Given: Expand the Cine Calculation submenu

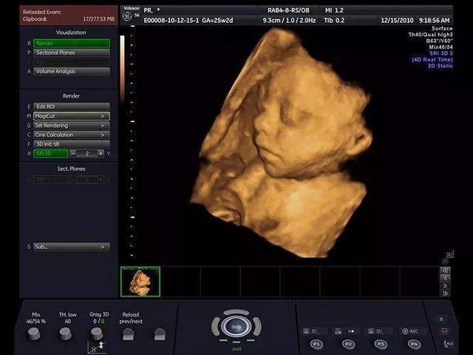Looking at the screenshot, I should [71, 135].
